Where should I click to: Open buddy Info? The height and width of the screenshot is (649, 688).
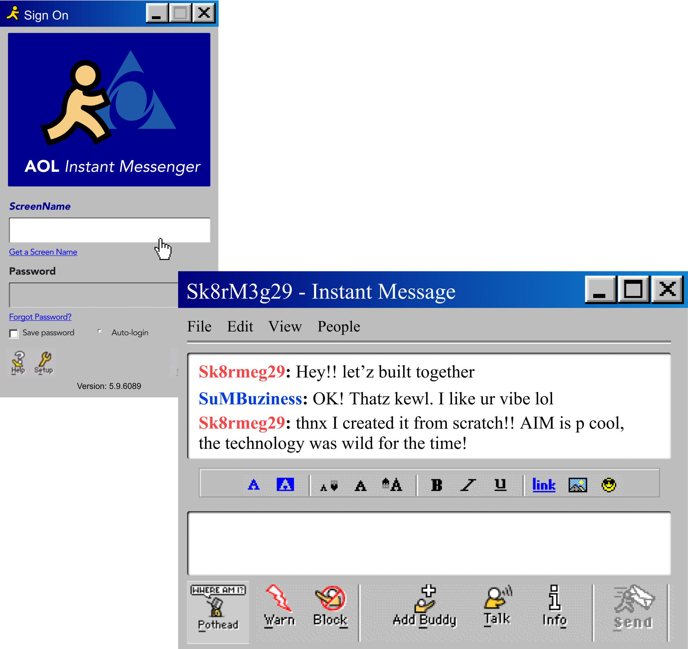[555, 606]
